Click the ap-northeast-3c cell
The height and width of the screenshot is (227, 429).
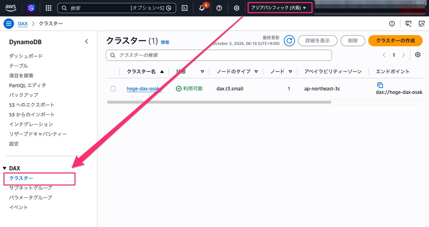(x=322, y=89)
